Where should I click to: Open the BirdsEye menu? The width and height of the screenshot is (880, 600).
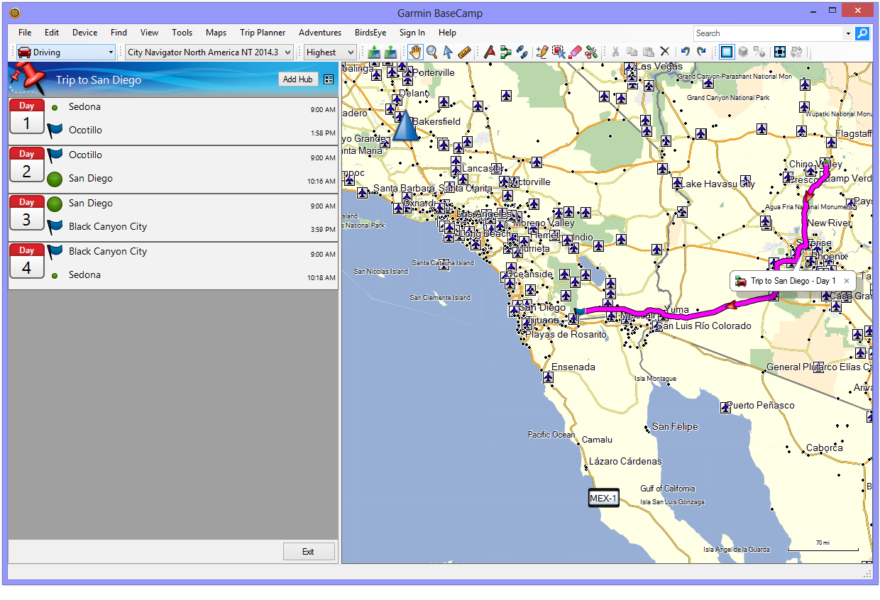(370, 33)
